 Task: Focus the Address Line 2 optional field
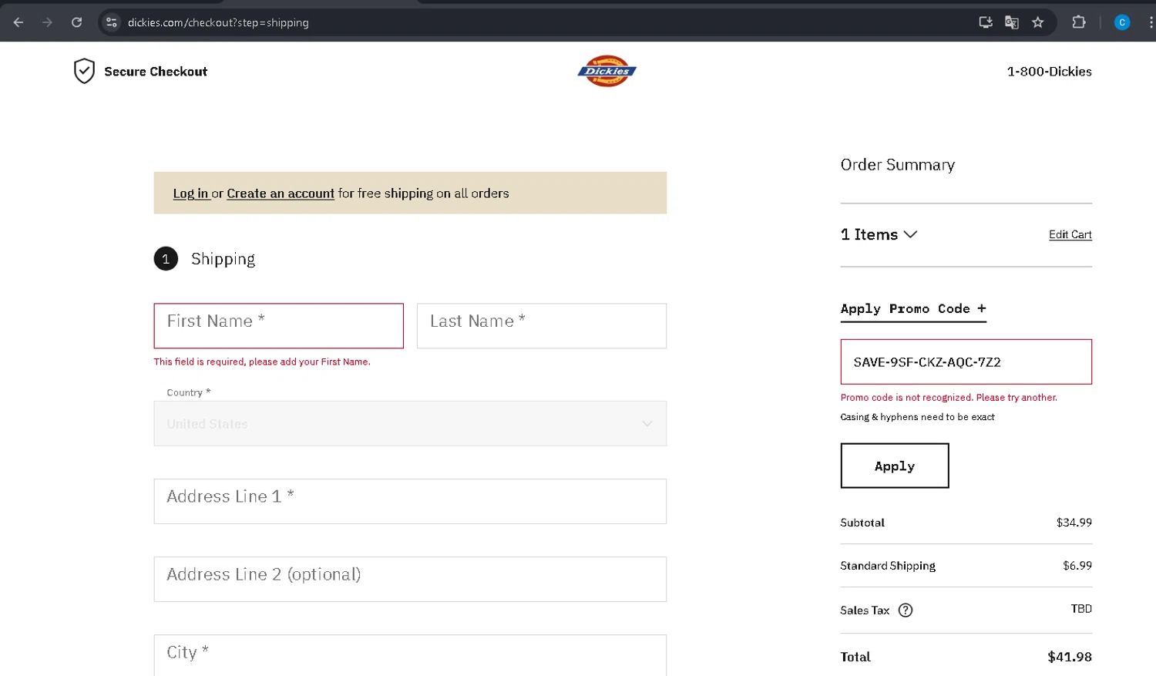pos(410,579)
